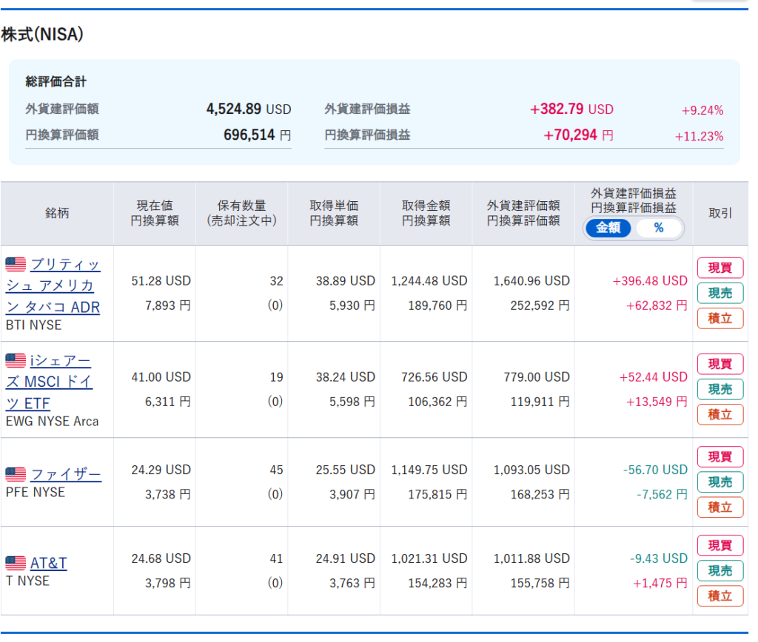Image resolution: width=758 pixels, height=642 pixels.
Task: Click the US flag icon beside AT&T
Action: pos(16,563)
